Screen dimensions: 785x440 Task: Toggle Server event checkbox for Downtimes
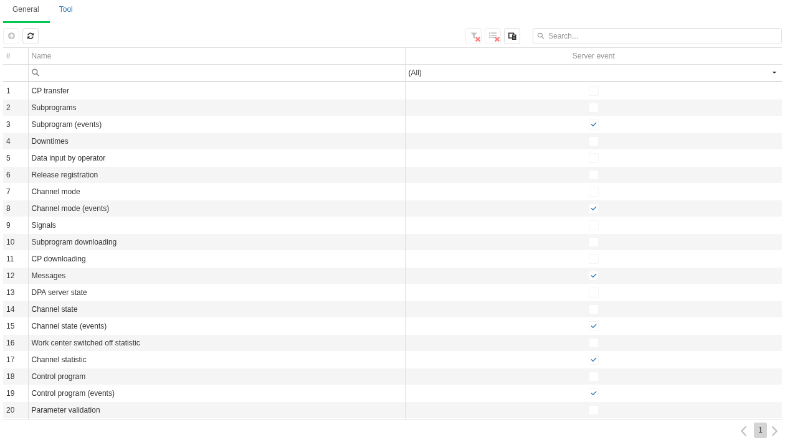tap(594, 141)
